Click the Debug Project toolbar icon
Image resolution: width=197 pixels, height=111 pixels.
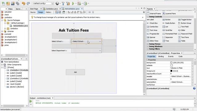(x=79, y=3)
